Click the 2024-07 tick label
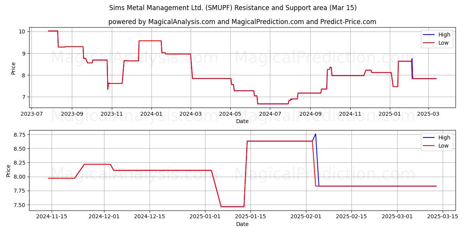 (x=270, y=114)
